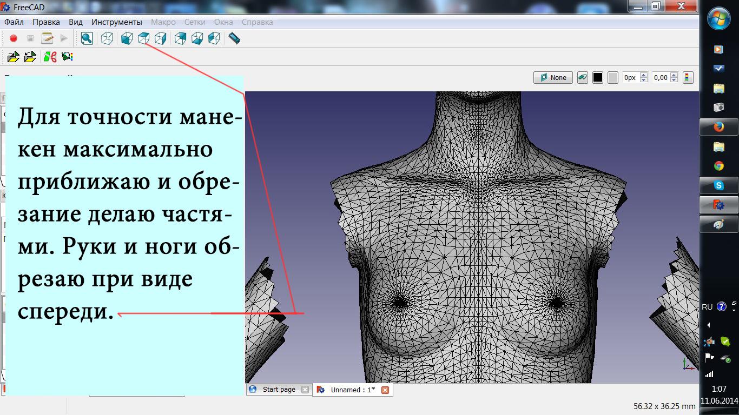Show hidden tray icons arrow
Screen dimensions: 739x415
[708, 325]
